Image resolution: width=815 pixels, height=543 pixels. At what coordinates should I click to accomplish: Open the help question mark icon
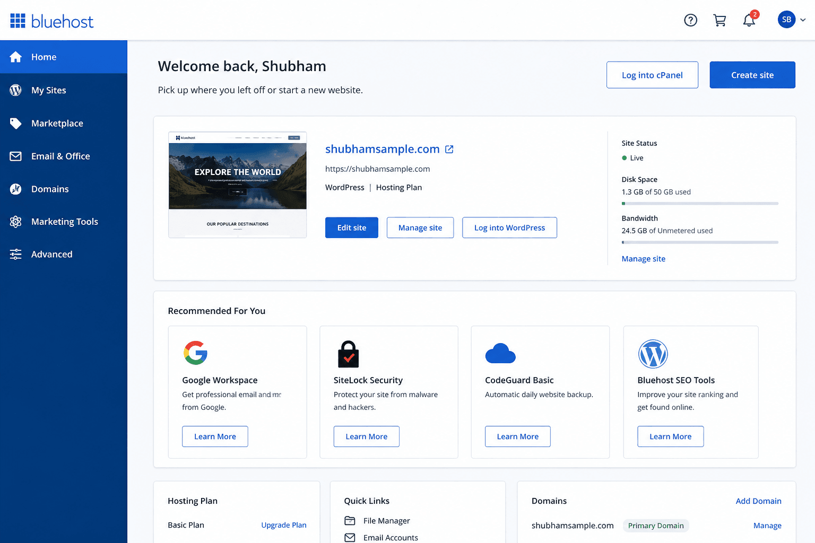point(690,20)
